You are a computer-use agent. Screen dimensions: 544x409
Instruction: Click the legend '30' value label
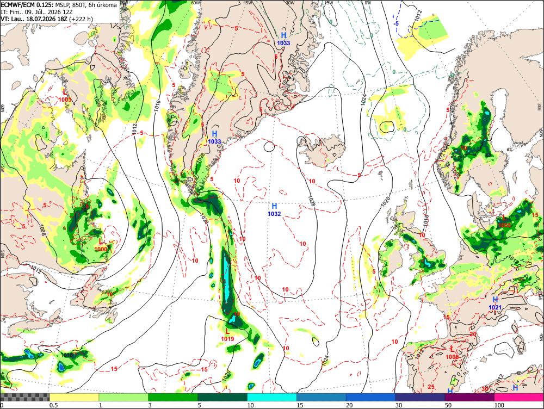click(x=399, y=405)
